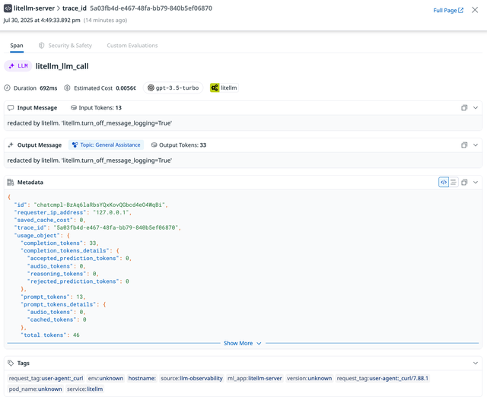
Task: Copy the Output Message content
Action: [x=464, y=145]
